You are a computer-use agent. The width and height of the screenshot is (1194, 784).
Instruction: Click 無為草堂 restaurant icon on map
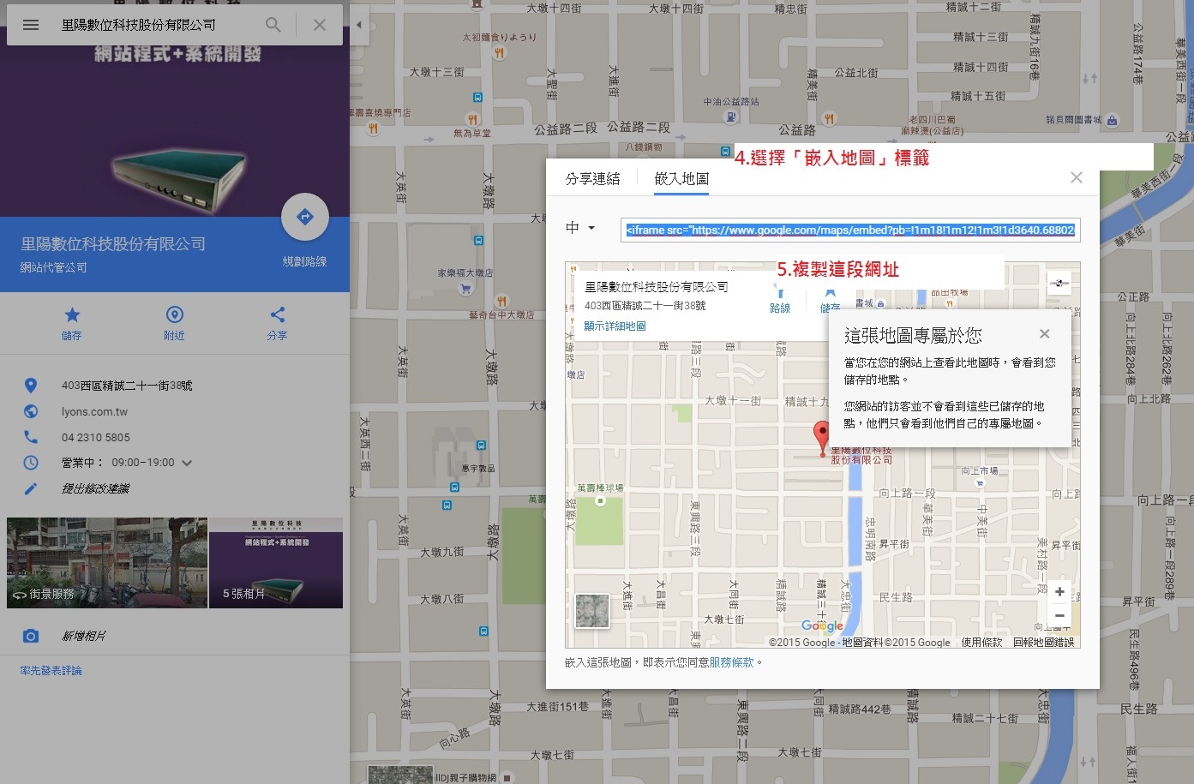(471, 119)
